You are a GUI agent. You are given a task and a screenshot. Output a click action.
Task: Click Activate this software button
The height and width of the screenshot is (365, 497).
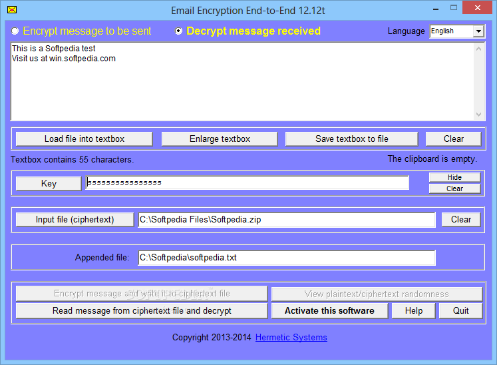click(x=329, y=311)
